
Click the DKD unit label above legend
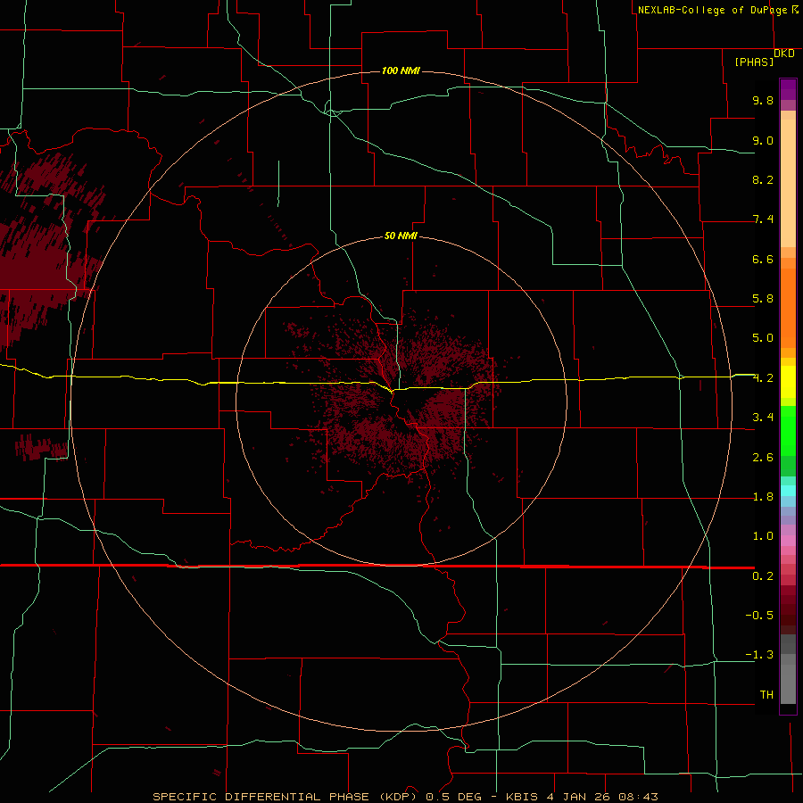tap(783, 54)
